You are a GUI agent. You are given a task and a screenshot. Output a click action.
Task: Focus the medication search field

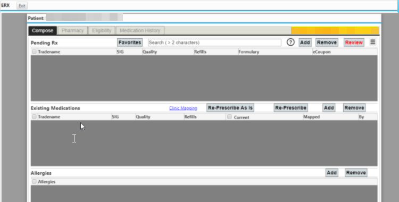coord(214,43)
